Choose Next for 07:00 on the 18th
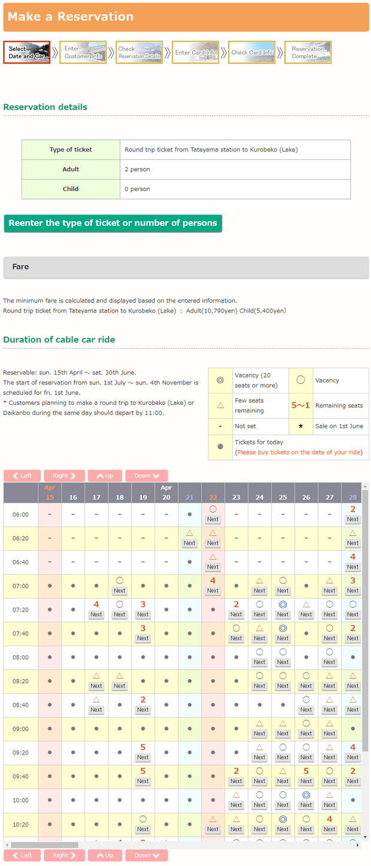This screenshot has height=866, width=371. coord(120,591)
